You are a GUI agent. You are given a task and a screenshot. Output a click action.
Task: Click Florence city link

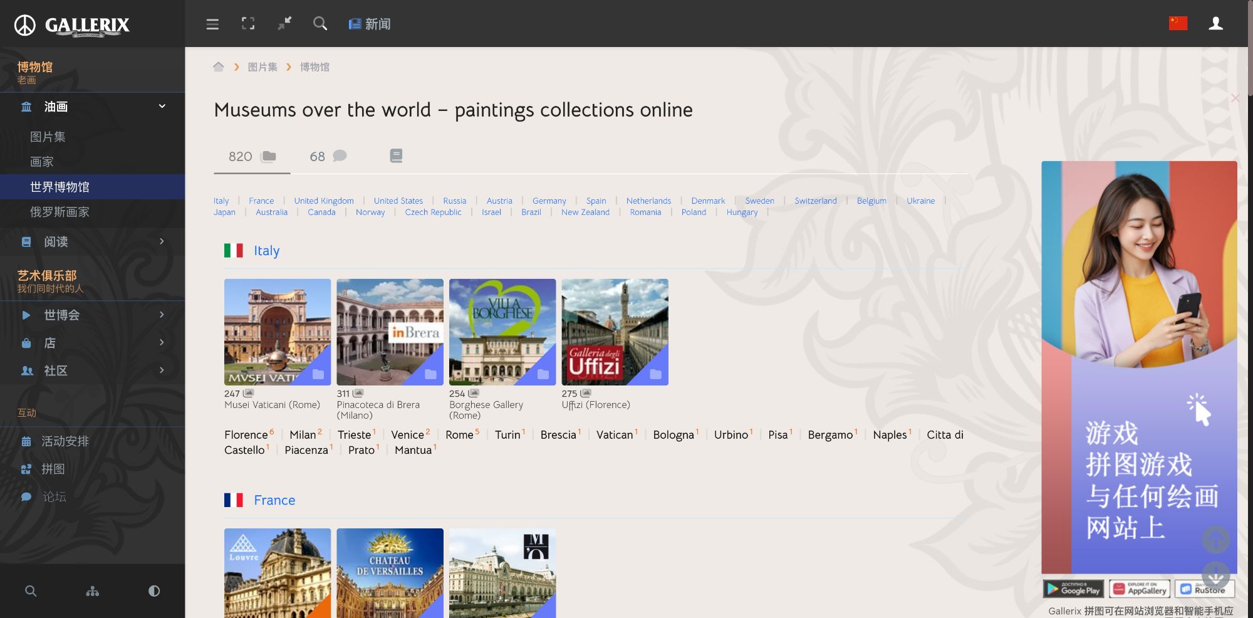(x=246, y=434)
